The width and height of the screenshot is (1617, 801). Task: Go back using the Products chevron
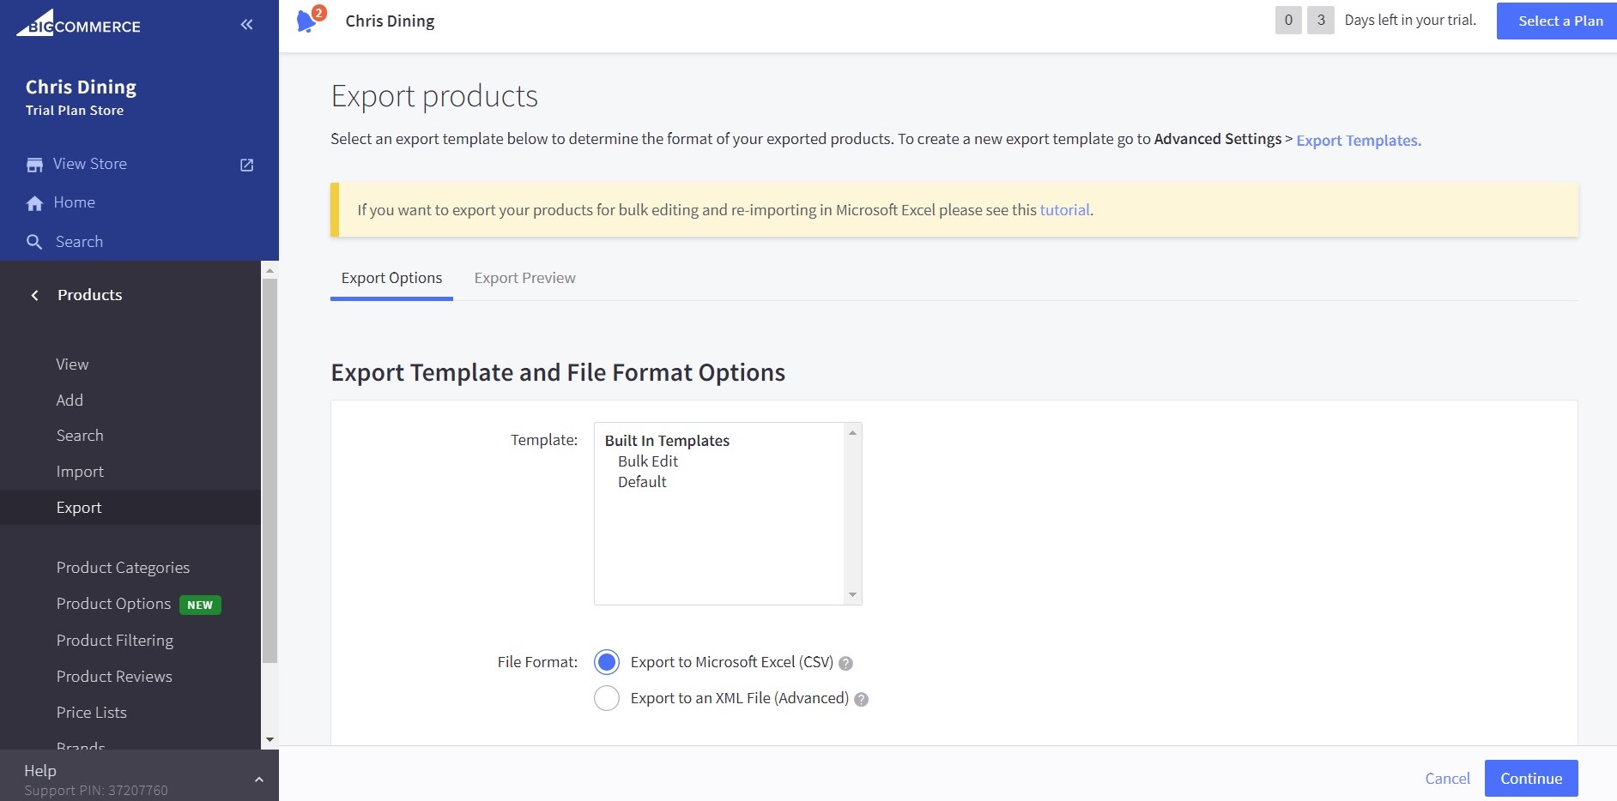(x=35, y=295)
